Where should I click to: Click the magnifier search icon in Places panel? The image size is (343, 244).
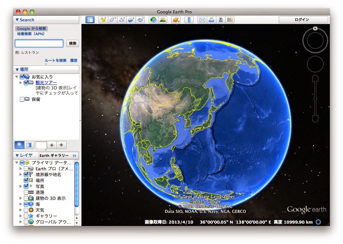[x=19, y=145]
